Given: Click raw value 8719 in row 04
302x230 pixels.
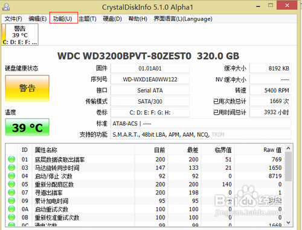Looking at the screenshot, I should tap(275, 176).
